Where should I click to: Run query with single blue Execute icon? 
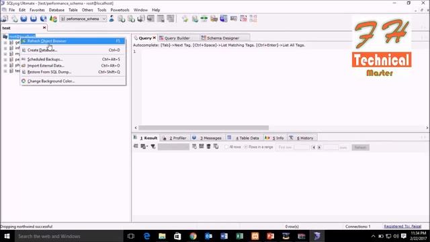24,19
